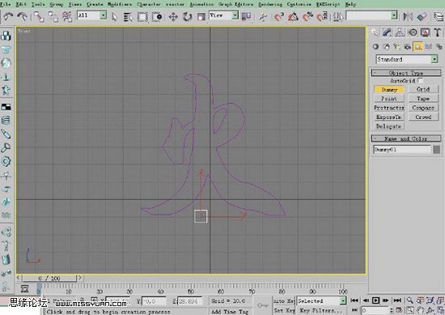Toggle the Auto Key button

284,300
